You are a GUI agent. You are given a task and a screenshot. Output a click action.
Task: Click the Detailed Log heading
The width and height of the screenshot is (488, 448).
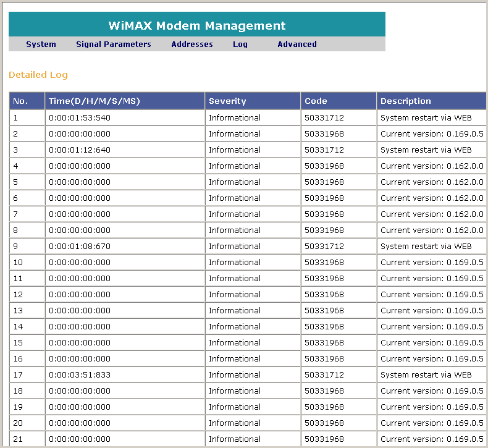pyautogui.click(x=38, y=75)
